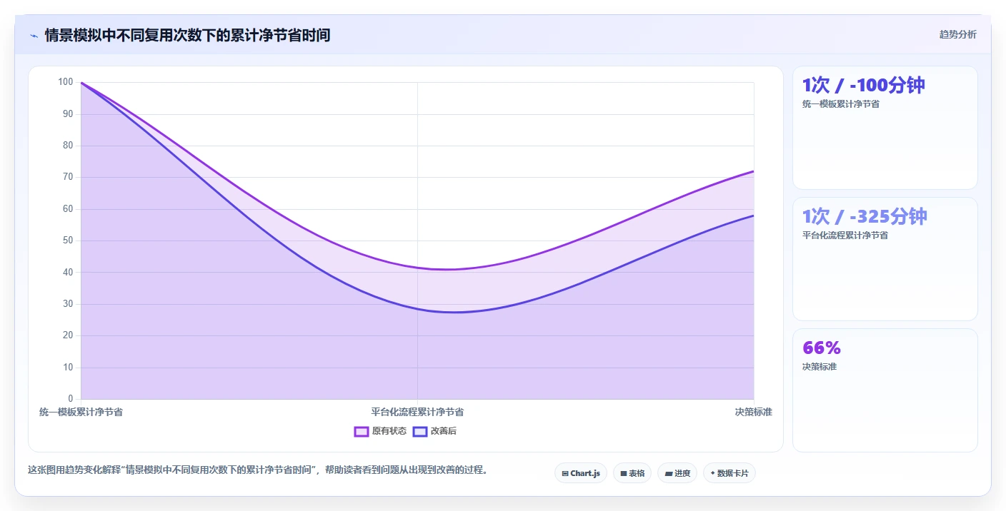Click the 平台化流程累计净节省 x-axis label
1006x511 pixels.
[x=417, y=413]
